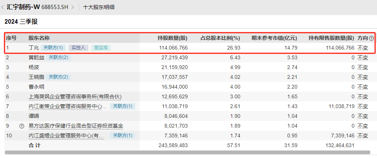This screenshot has height=158, width=377.
Task: Select total restricted shares 132,464,631
Action: pos(340,145)
